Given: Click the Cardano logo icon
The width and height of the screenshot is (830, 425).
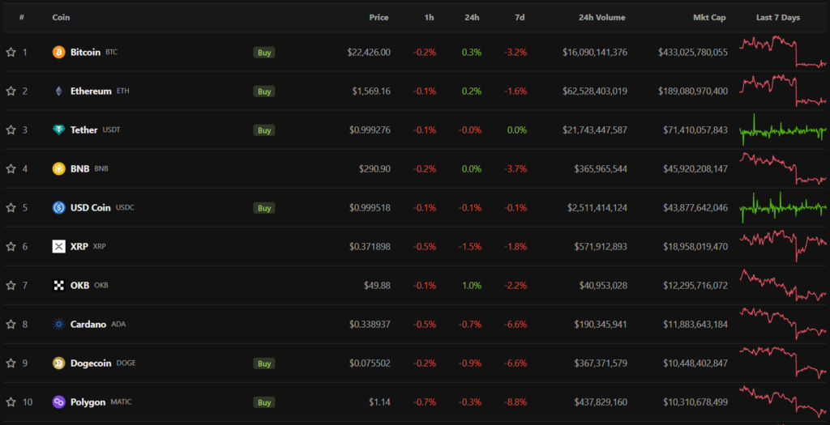Looking at the screenshot, I should click(58, 324).
